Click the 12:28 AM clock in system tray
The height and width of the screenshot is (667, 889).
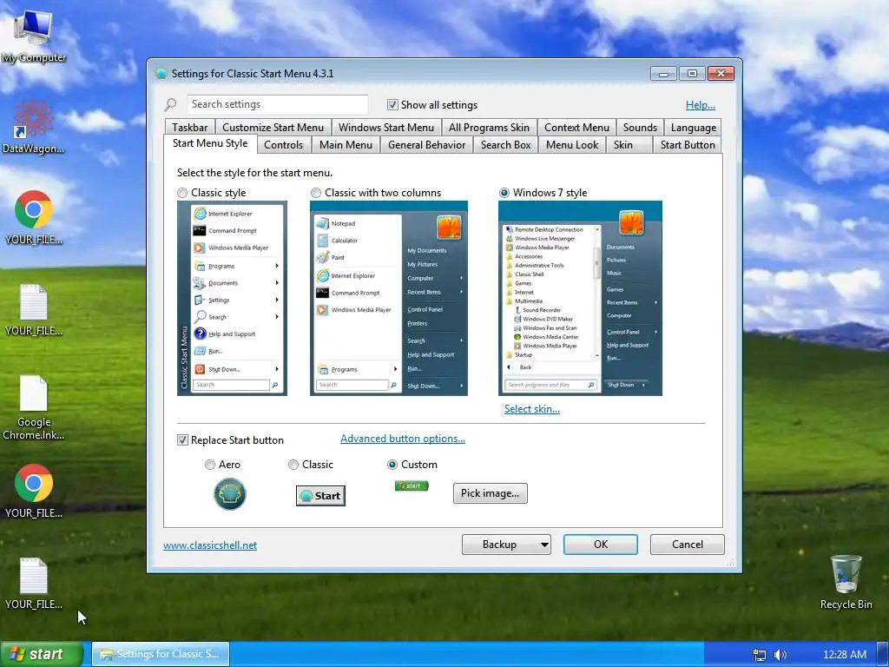coord(844,655)
